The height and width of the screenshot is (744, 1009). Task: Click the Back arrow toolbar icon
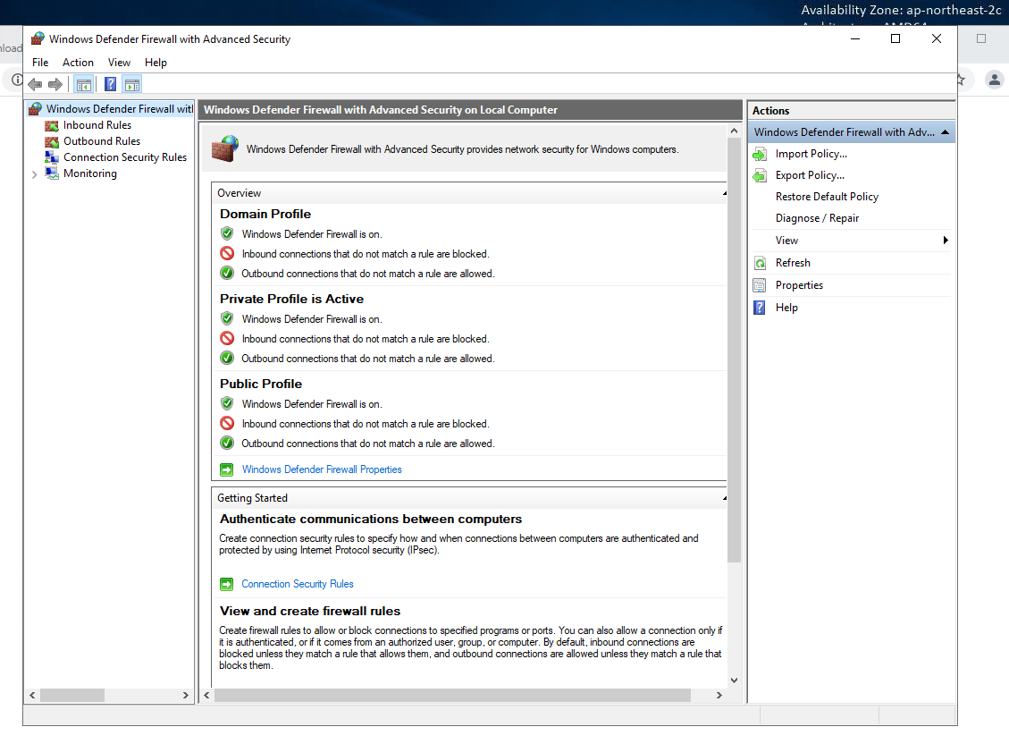(36, 84)
